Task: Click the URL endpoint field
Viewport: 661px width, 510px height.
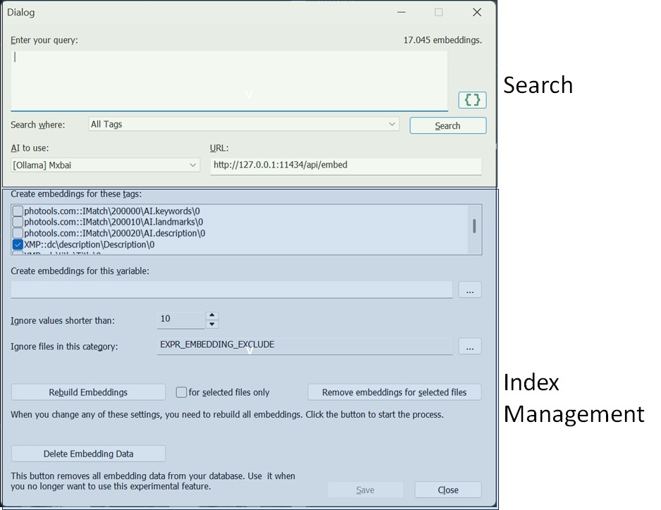Action: click(x=345, y=165)
